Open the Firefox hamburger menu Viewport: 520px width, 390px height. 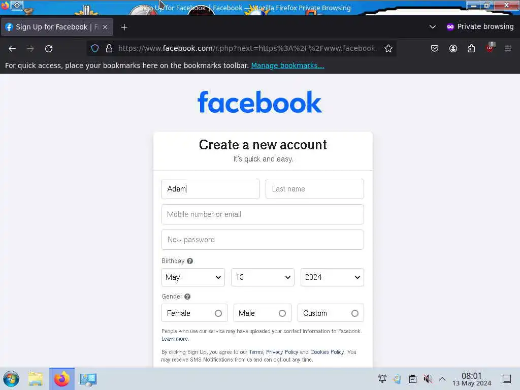coord(508,48)
